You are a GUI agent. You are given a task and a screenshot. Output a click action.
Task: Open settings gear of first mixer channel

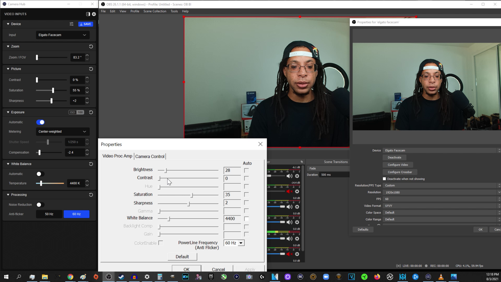coord(297,176)
